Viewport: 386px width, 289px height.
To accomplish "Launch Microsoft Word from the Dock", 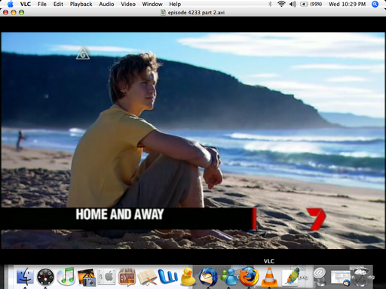I will [x=168, y=277].
